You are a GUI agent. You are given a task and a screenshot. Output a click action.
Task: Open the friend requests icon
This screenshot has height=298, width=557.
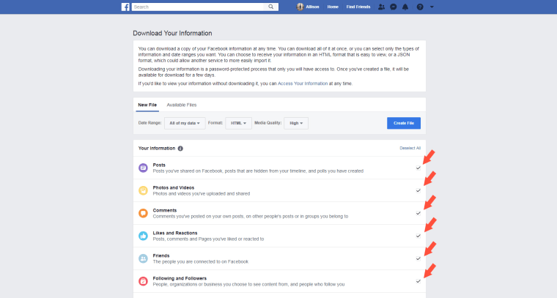pos(381,7)
